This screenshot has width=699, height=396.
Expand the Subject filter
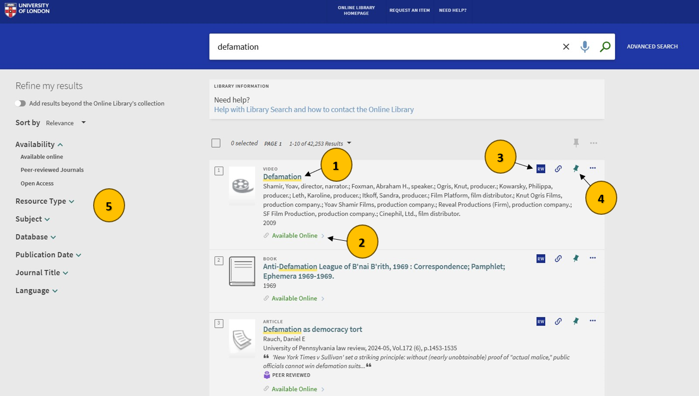point(33,219)
